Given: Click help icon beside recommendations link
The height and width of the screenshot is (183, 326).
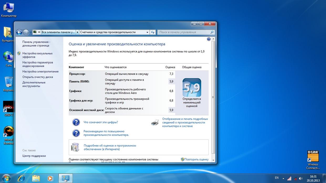Looking at the screenshot, I should point(76,133).
